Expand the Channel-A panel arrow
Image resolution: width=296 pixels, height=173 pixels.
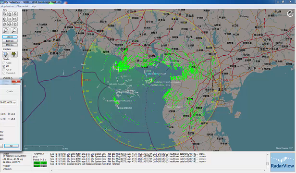click(x=20, y=78)
